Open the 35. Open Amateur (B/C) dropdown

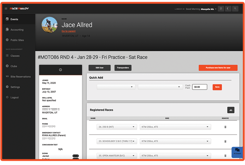[x=117, y=156]
